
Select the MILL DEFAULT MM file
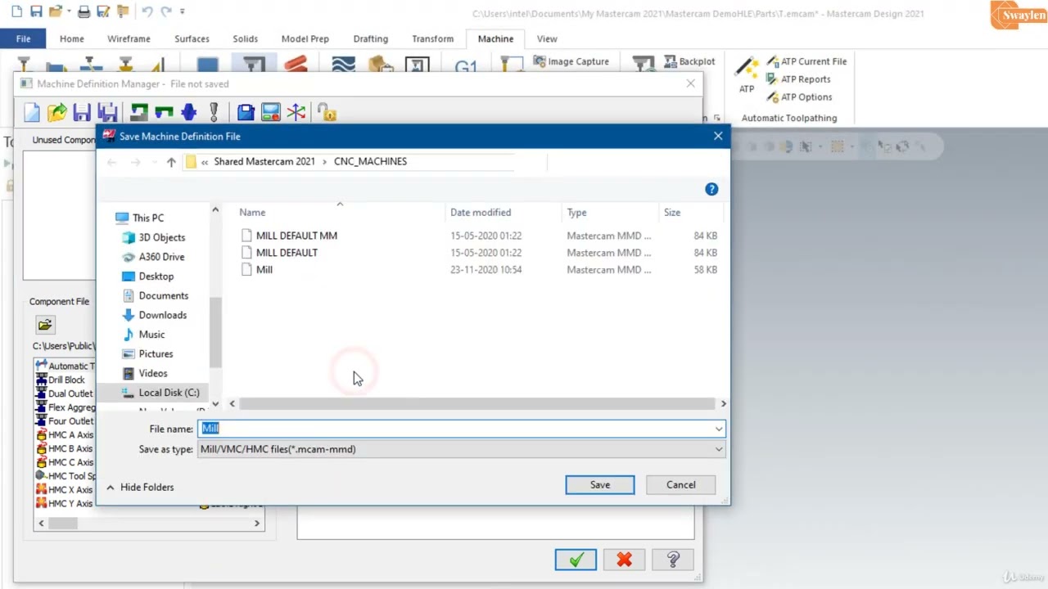point(296,236)
